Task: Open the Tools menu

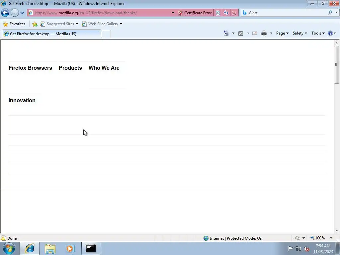Action: 318,33
